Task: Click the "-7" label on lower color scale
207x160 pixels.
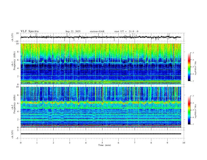Action: [x=193, y=124]
